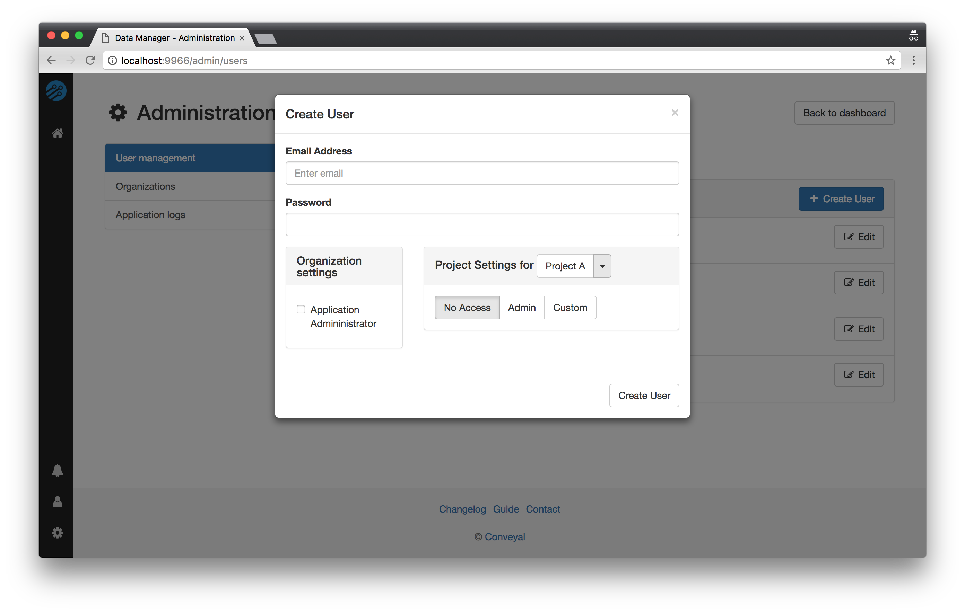Click the Project A project selector button
The width and height of the screenshot is (965, 613).
coord(565,266)
